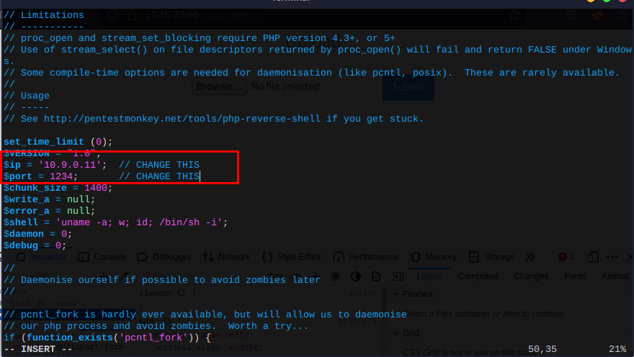This screenshot has height=357, width=634.
Task: Click the Pocket save icon
Action: point(571,15)
